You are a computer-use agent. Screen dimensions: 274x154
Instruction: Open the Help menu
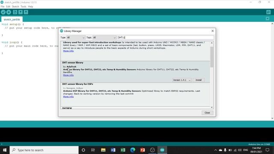[x=30, y=7]
